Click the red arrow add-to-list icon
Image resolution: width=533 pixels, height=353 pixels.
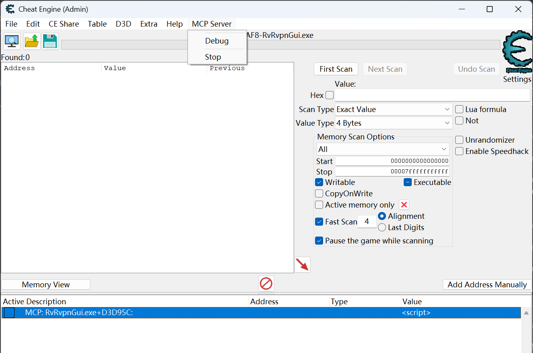coord(303,265)
